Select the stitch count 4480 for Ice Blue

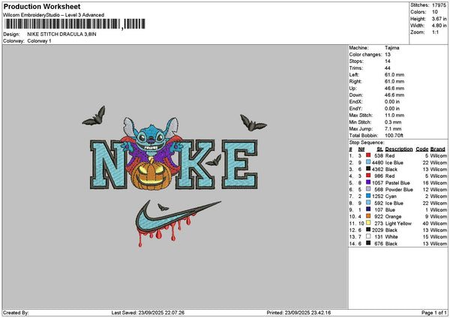click(x=377, y=163)
